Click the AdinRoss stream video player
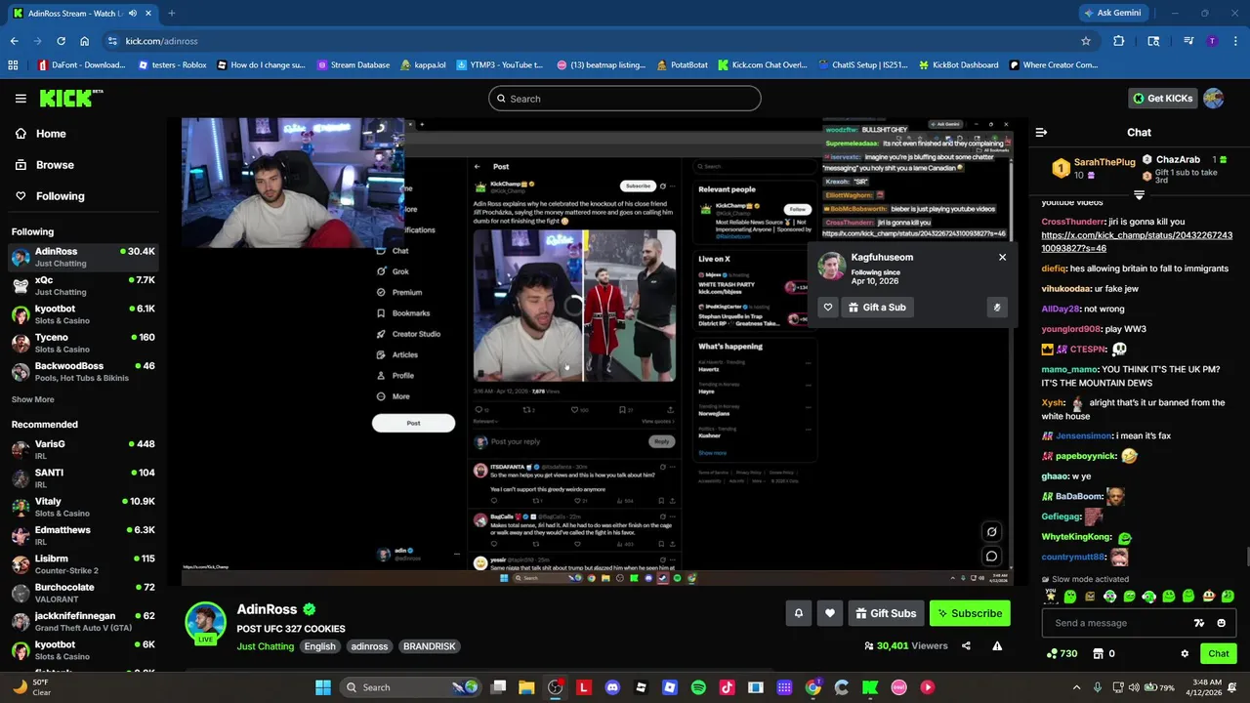1250x703 pixels. [599, 351]
